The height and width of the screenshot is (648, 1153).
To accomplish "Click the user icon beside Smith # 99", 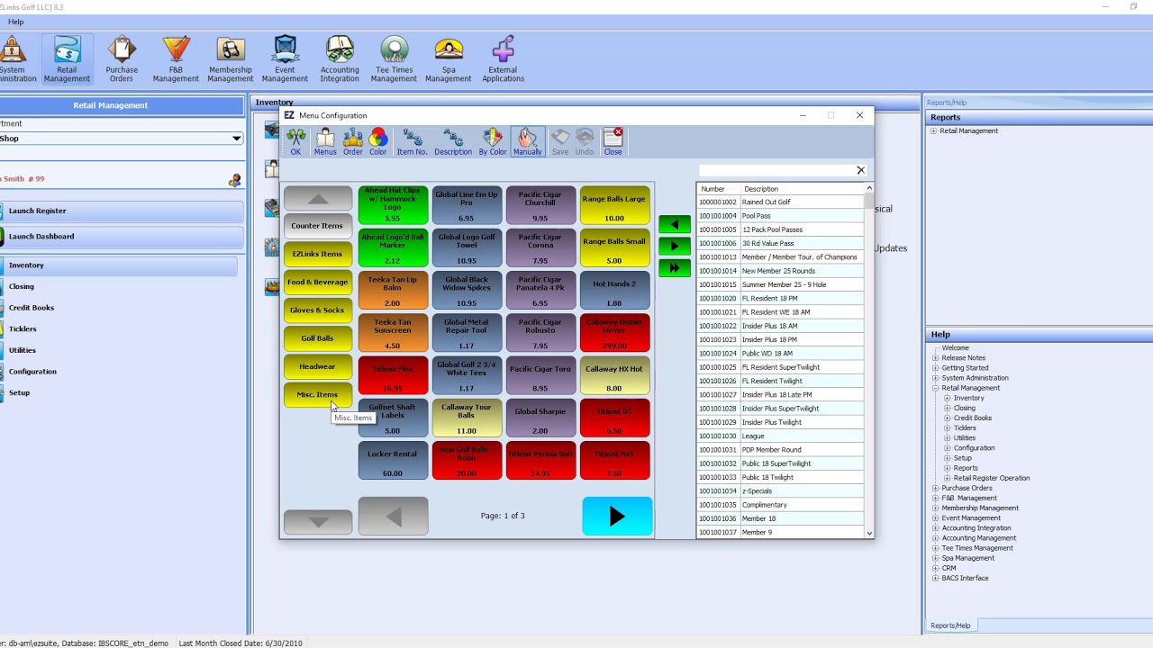I will point(234,180).
